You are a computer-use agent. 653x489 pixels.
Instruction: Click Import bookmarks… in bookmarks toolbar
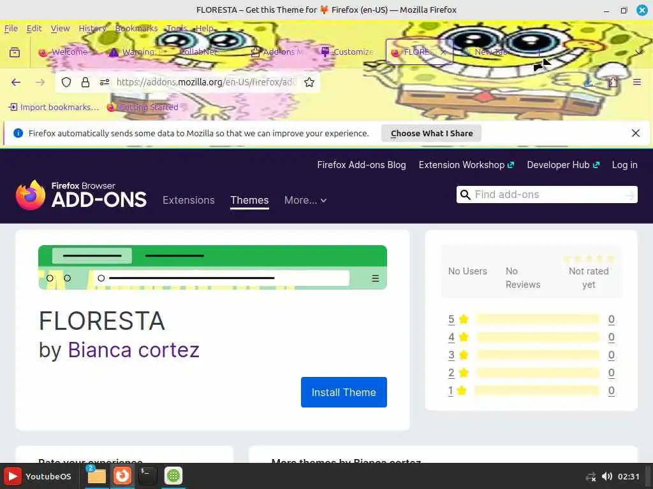[54, 107]
